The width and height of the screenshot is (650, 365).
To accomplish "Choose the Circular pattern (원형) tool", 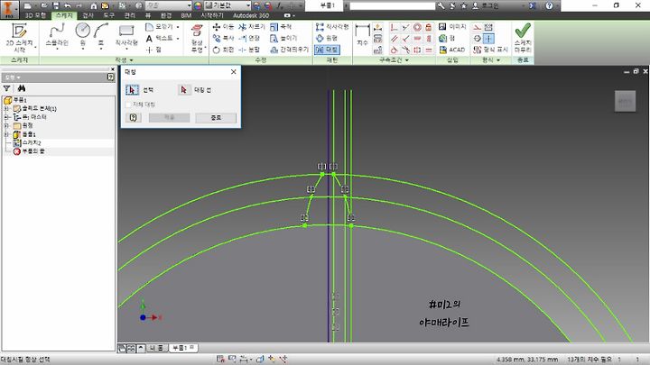I will [x=327, y=38].
